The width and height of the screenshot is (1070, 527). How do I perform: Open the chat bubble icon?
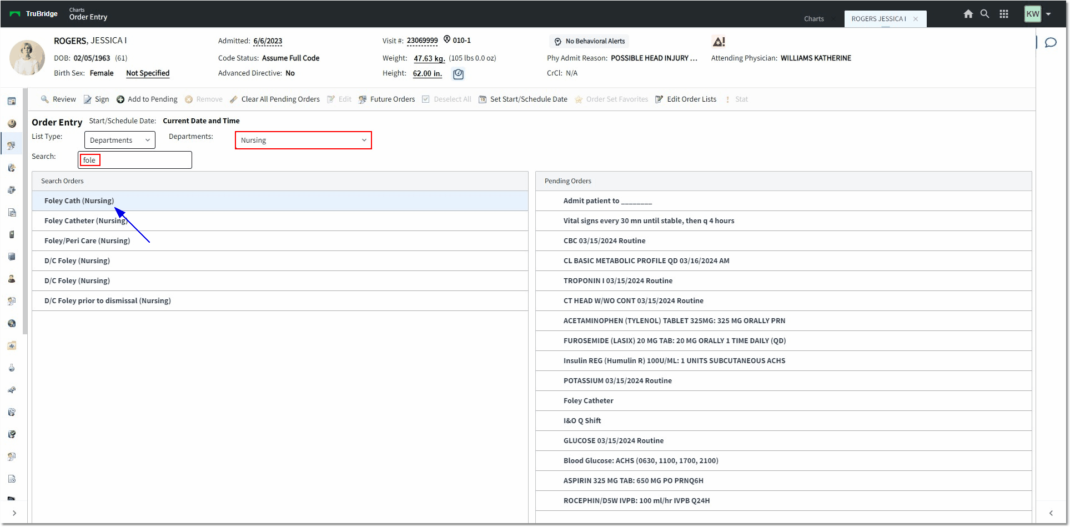tap(1051, 43)
